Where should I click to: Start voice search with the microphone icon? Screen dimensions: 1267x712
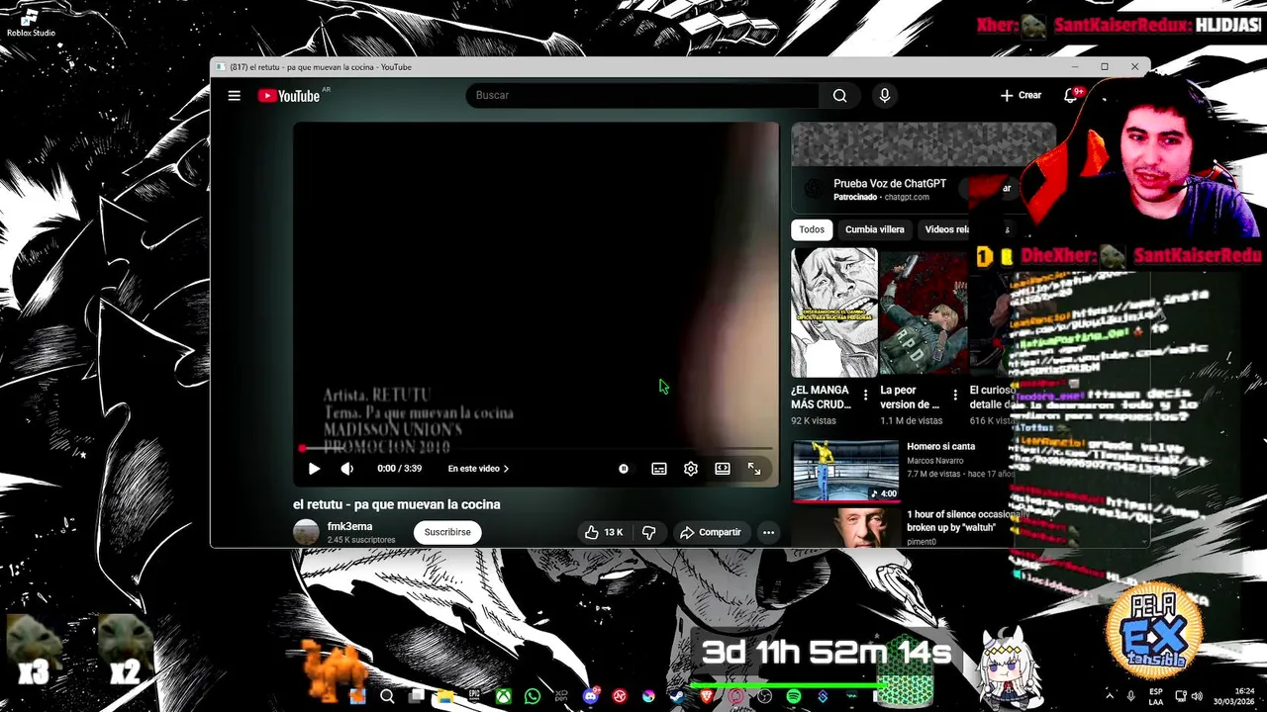tap(884, 95)
